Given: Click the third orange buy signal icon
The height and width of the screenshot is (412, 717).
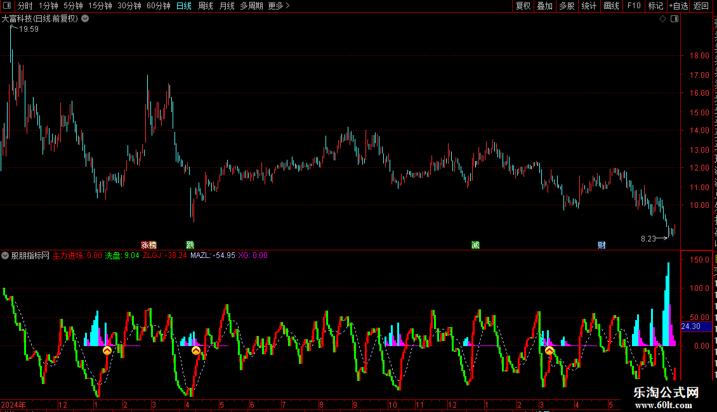Looking at the screenshot, I should click(x=549, y=351).
